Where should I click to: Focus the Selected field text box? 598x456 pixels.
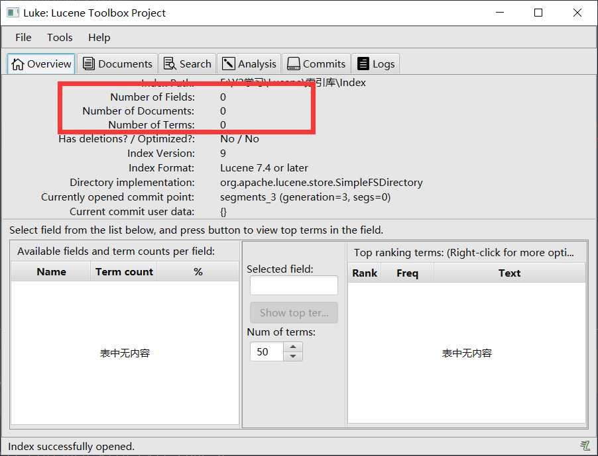pos(294,285)
